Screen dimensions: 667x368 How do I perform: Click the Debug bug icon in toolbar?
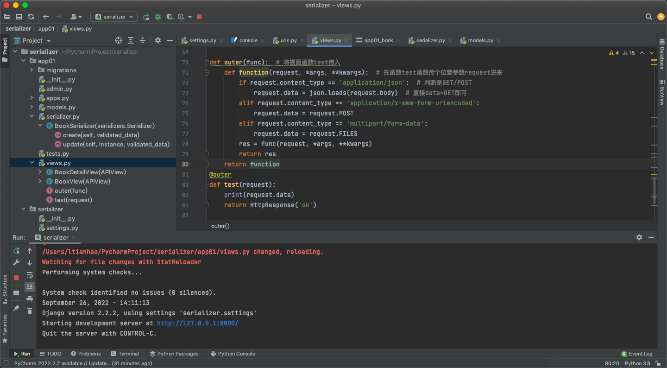pos(158,17)
